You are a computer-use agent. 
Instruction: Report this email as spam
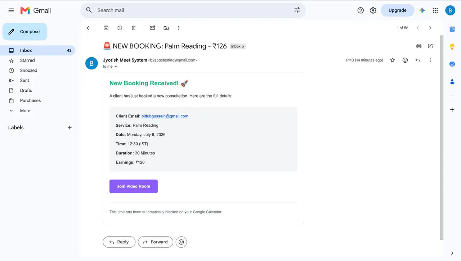click(x=120, y=28)
